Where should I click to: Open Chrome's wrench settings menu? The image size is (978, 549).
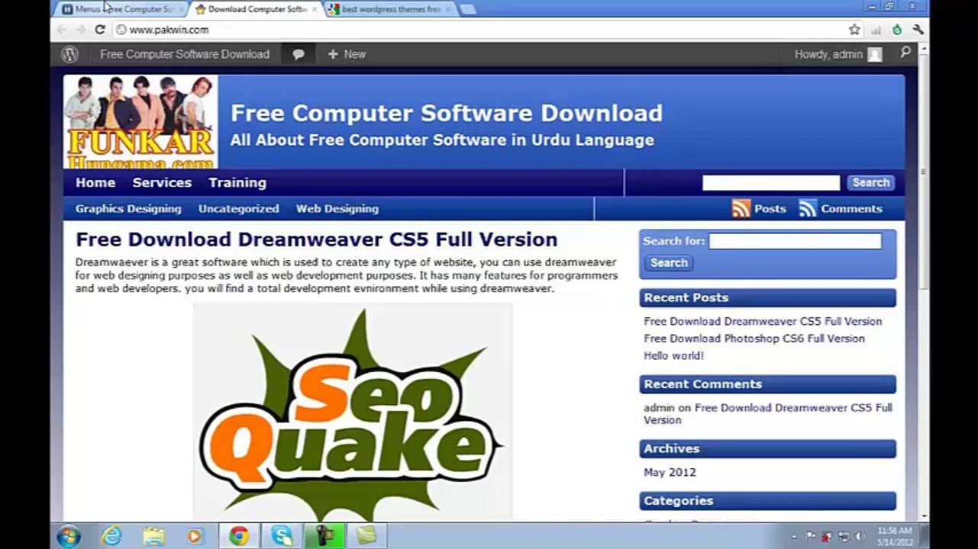pos(918,30)
